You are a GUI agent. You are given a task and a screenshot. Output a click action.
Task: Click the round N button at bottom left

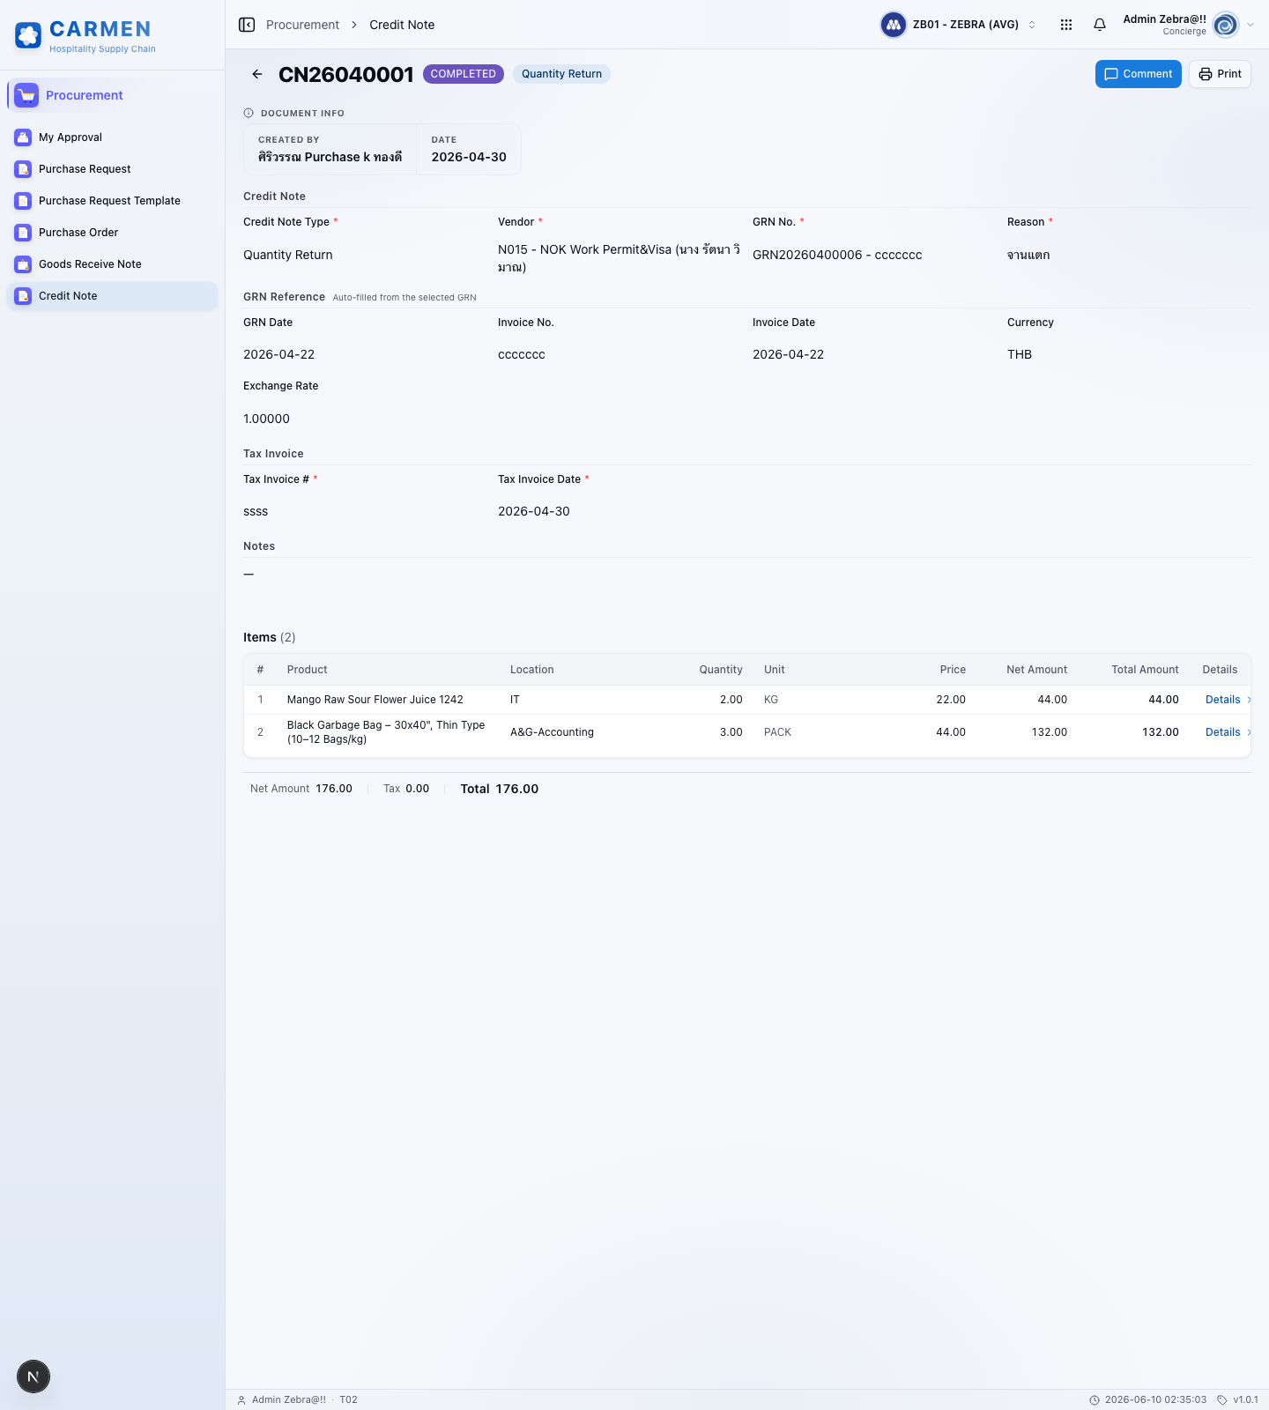[x=33, y=1377]
